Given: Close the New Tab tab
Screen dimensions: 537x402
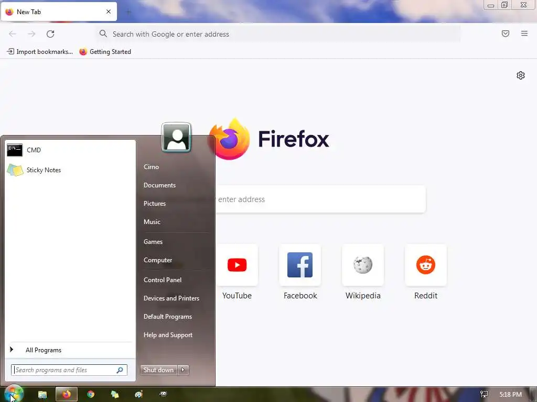Looking at the screenshot, I should 109,12.
